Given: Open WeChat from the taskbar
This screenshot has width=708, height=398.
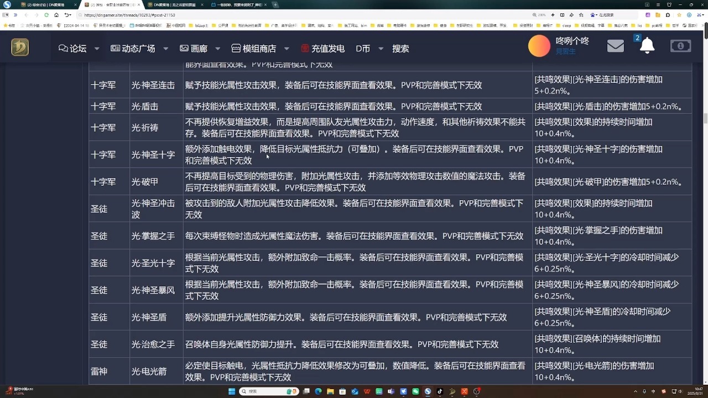Looking at the screenshot, I should [416, 391].
